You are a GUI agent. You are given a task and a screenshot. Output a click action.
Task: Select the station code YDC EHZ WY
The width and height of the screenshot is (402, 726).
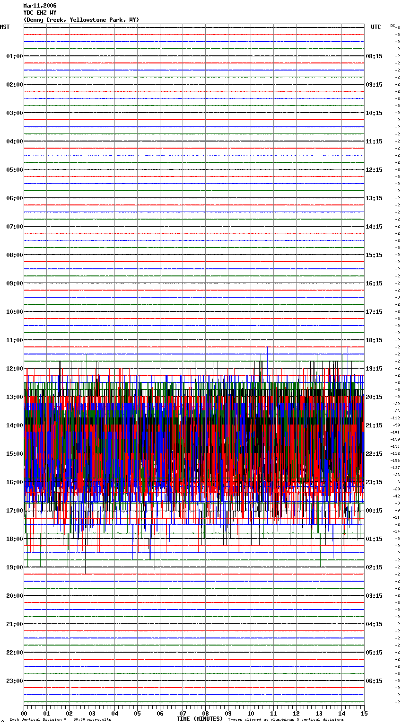coord(40,13)
